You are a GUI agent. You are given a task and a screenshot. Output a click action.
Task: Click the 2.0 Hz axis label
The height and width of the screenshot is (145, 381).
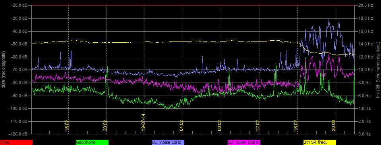coord(364,121)
